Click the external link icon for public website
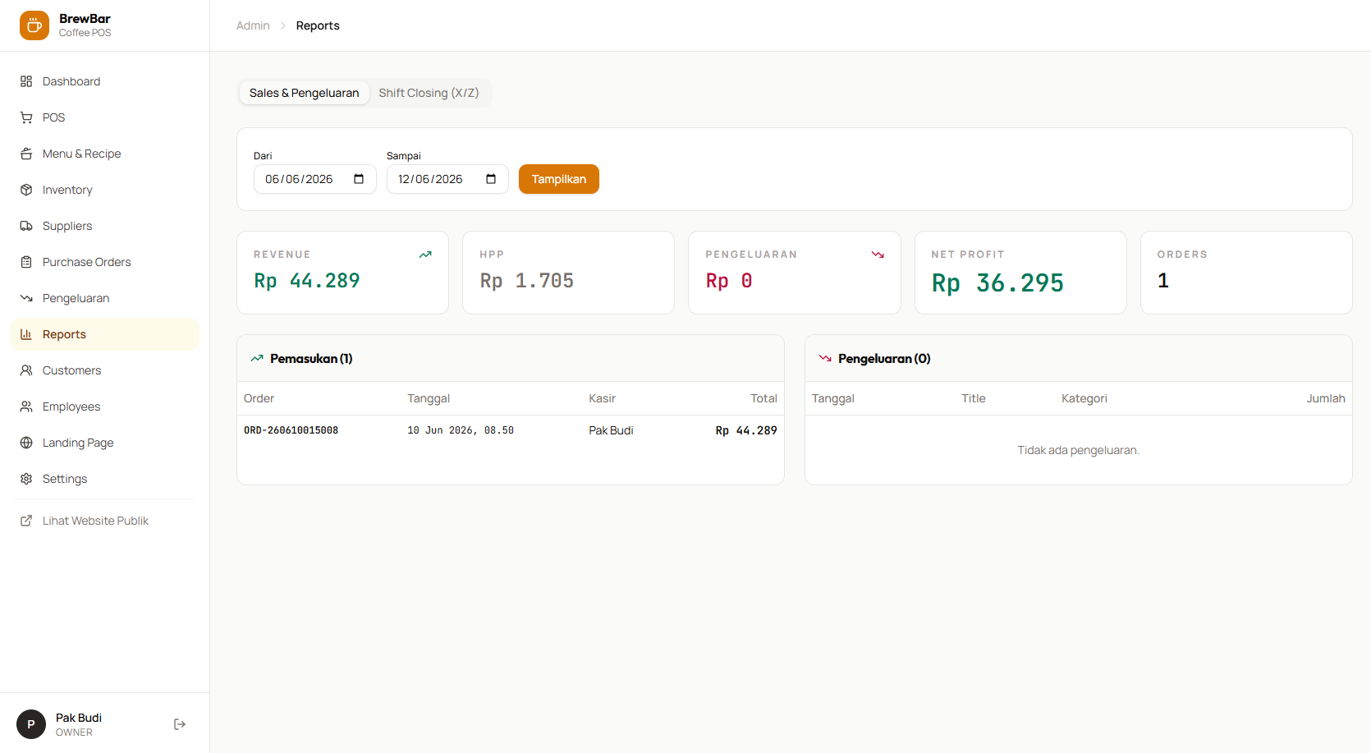 (26, 521)
